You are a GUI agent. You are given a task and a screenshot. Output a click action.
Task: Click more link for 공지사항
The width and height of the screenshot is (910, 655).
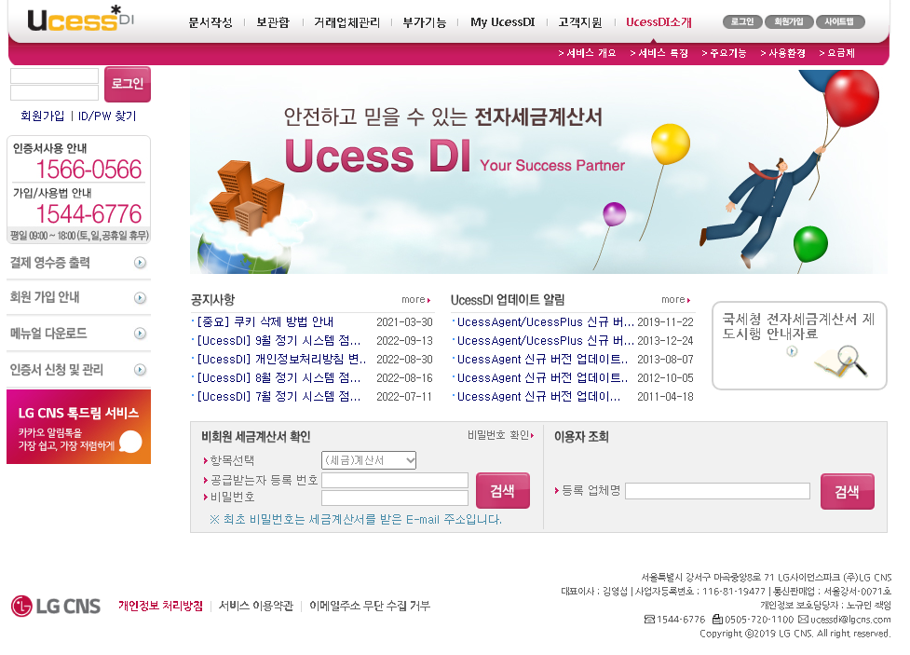416,300
